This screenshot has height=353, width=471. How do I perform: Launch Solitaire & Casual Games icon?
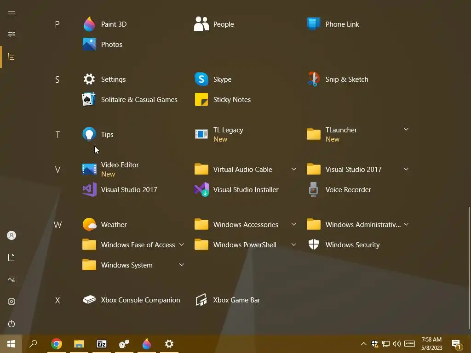(89, 99)
